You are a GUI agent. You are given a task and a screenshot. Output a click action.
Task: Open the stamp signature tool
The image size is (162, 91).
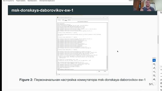point(154,79)
